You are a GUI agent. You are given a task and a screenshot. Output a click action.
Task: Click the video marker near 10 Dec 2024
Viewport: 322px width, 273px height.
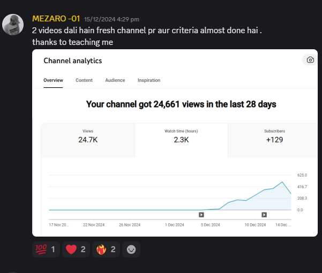click(264, 215)
